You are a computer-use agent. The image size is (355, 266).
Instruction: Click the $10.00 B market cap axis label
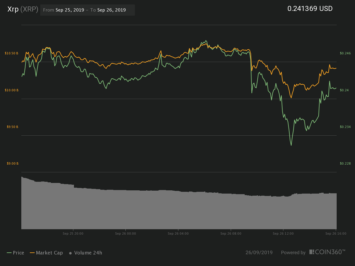(12, 90)
